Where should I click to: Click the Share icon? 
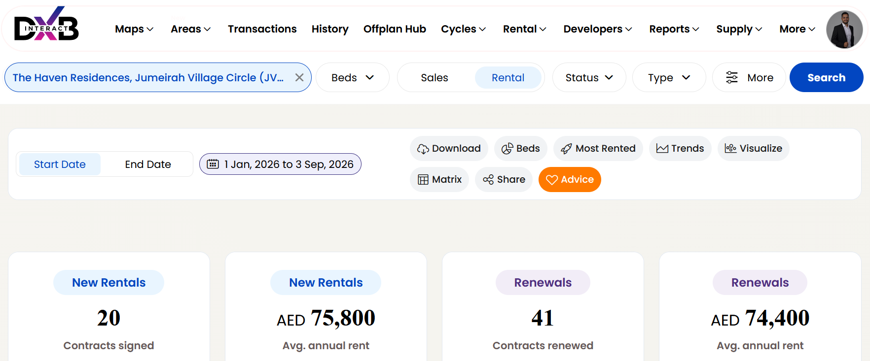click(488, 180)
